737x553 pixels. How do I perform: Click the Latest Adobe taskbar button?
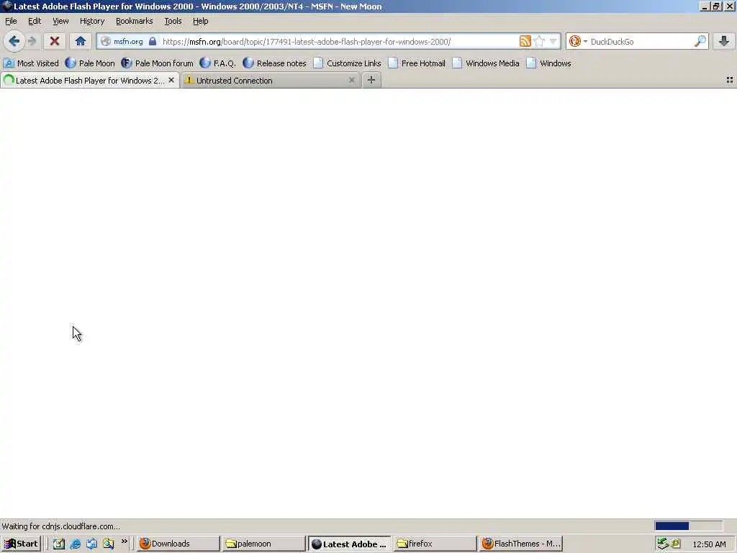pyautogui.click(x=349, y=544)
